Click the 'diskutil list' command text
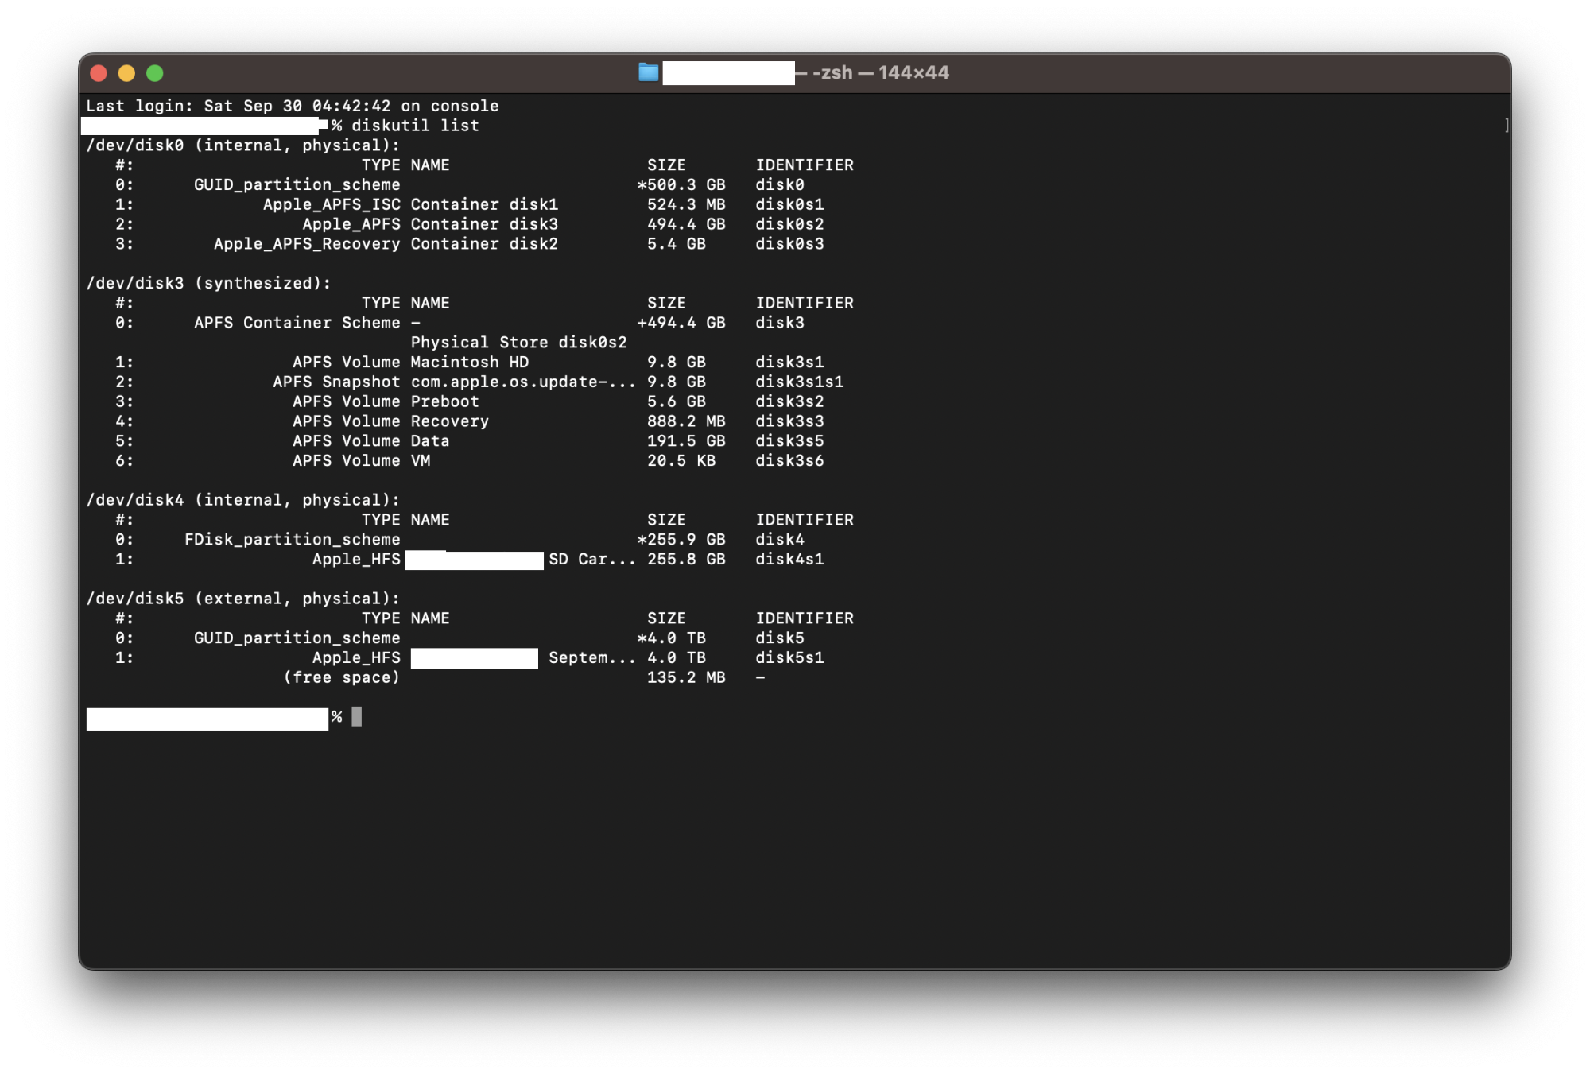1590x1074 pixels. pos(415,126)
